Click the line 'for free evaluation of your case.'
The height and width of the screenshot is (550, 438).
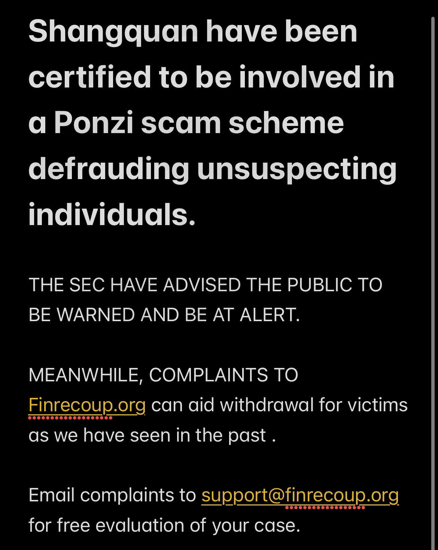pos(164,525)
